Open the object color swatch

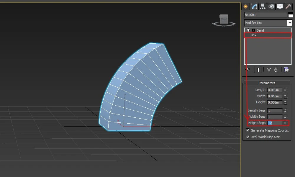[x=291, y=15]
